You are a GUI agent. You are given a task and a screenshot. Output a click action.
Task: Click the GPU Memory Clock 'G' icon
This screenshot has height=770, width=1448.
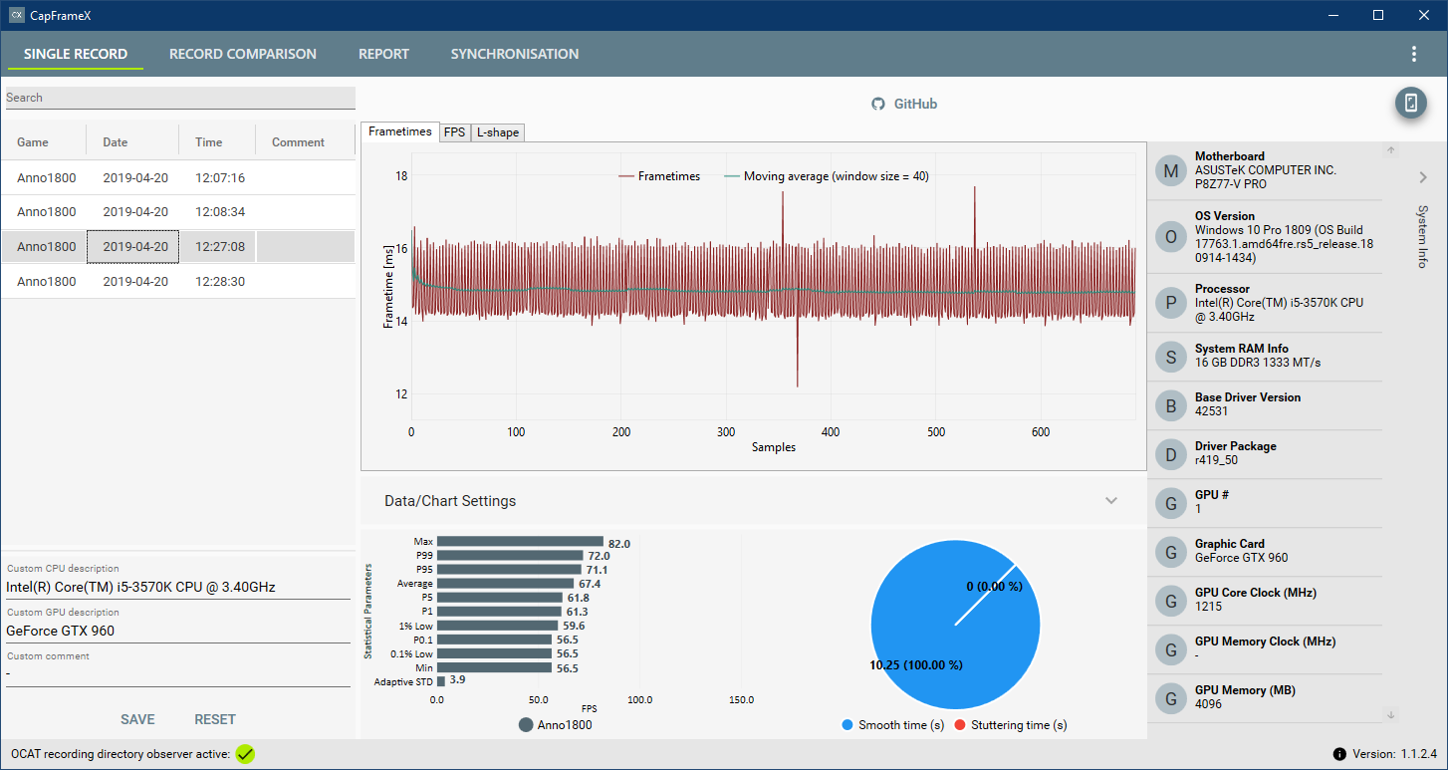pos(1170,648)
